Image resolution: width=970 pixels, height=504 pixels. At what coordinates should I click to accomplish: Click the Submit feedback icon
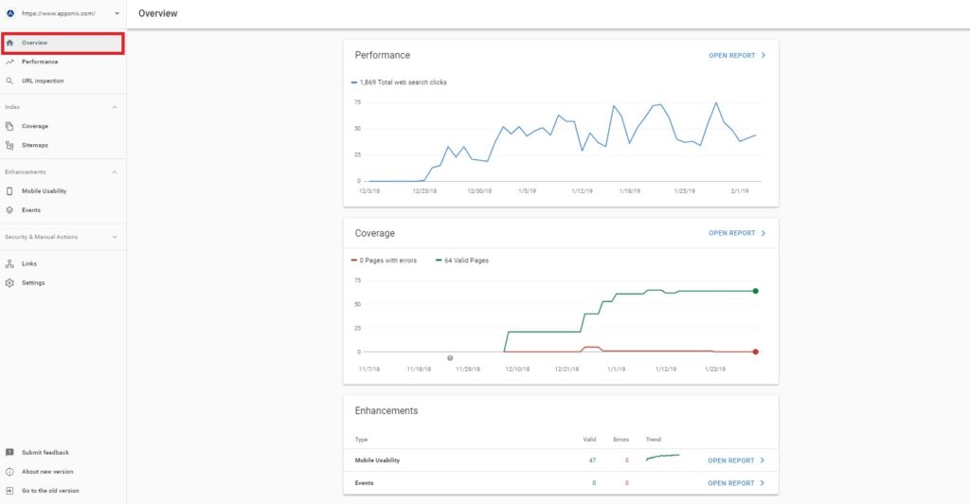coord(9,453)
